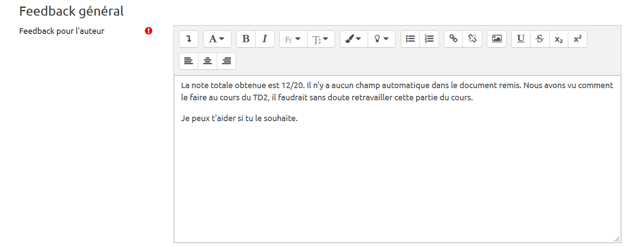The height and width of the screenshot is (247, 627).
Task: Apply subscript formatting
Action: [x=559, y=39]
